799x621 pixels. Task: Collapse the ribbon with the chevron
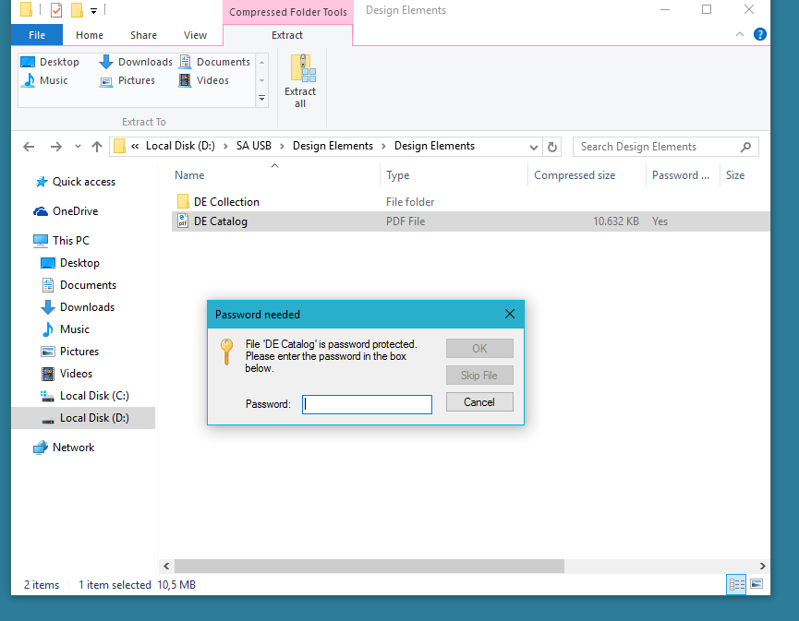coord(740,35)
